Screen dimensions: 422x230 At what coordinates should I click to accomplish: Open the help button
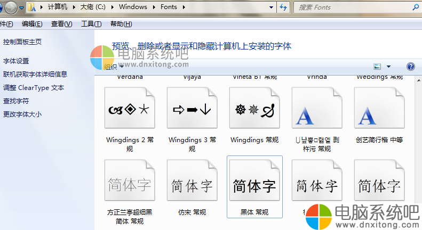pos(411,67)
